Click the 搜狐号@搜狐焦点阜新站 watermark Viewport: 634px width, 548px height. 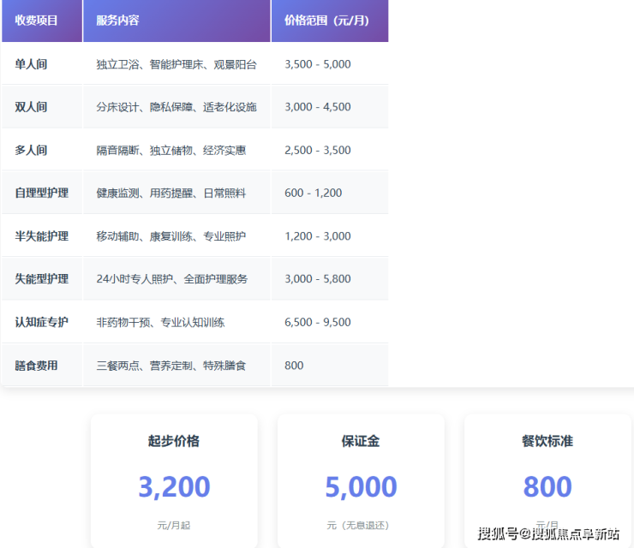coord(548,533)
